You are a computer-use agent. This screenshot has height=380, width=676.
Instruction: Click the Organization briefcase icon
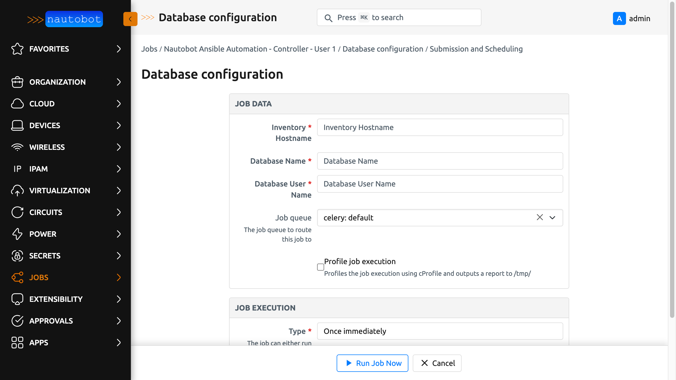tap(17, 82)
